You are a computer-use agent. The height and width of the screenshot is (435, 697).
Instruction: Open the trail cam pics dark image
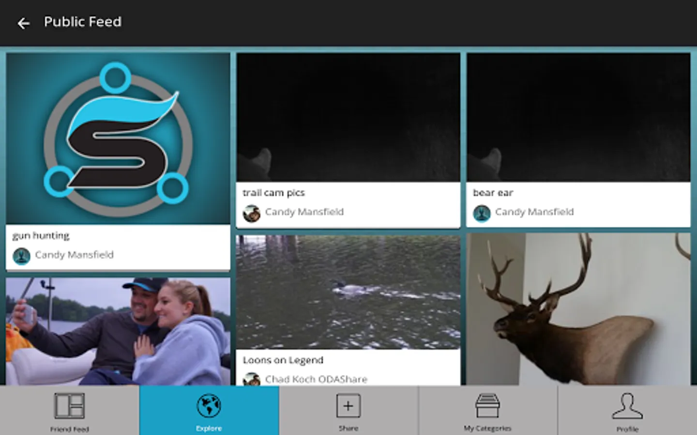coord(348,117)
